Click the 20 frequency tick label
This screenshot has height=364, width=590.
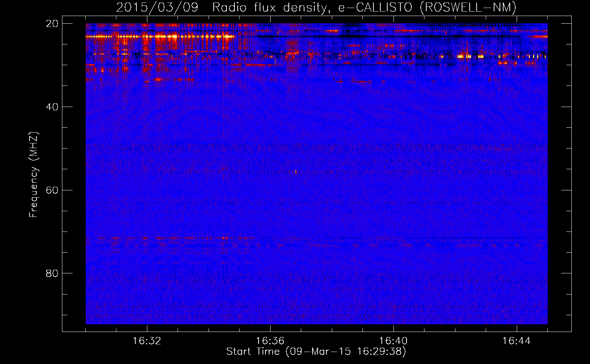pyautogui.click(x=52, y=24)
